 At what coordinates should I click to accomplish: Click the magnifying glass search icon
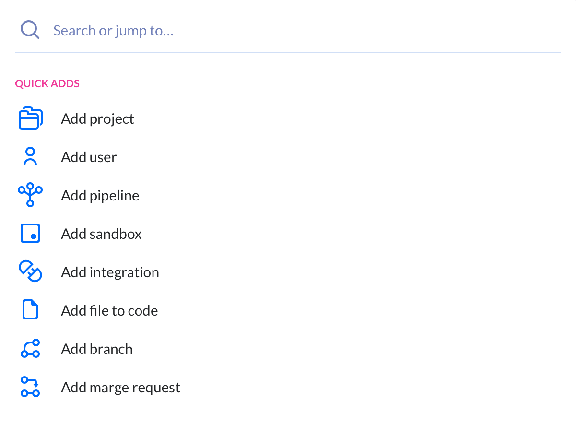[x=30, y=30]
